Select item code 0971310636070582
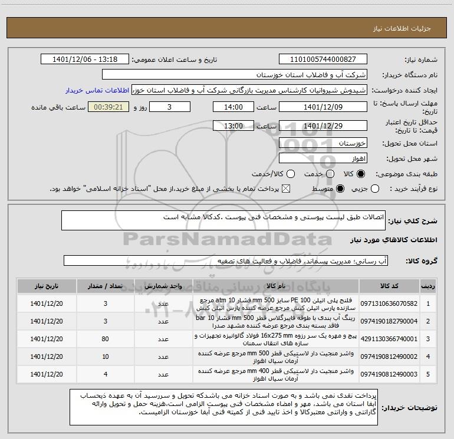 pyautogui.click(x=389, y=303)
